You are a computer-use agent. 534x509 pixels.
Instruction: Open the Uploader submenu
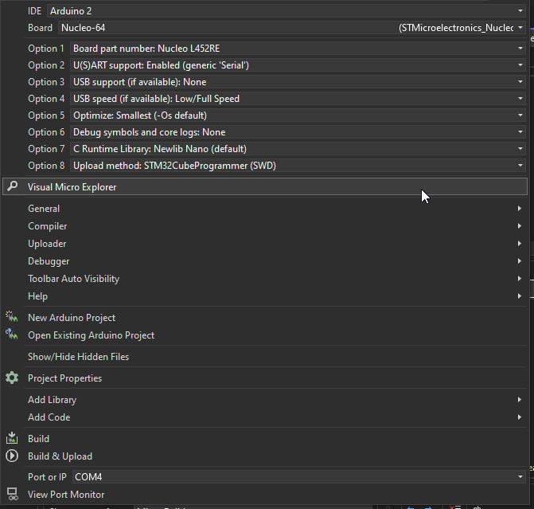pos(265,244)
